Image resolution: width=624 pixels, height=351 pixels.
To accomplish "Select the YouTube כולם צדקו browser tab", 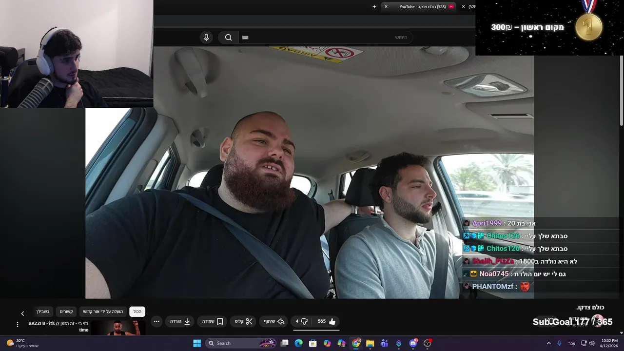I will click(419, 7).
